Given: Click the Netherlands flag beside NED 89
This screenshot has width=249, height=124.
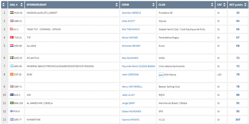Looking at the screenshot, I should point(12,46).
